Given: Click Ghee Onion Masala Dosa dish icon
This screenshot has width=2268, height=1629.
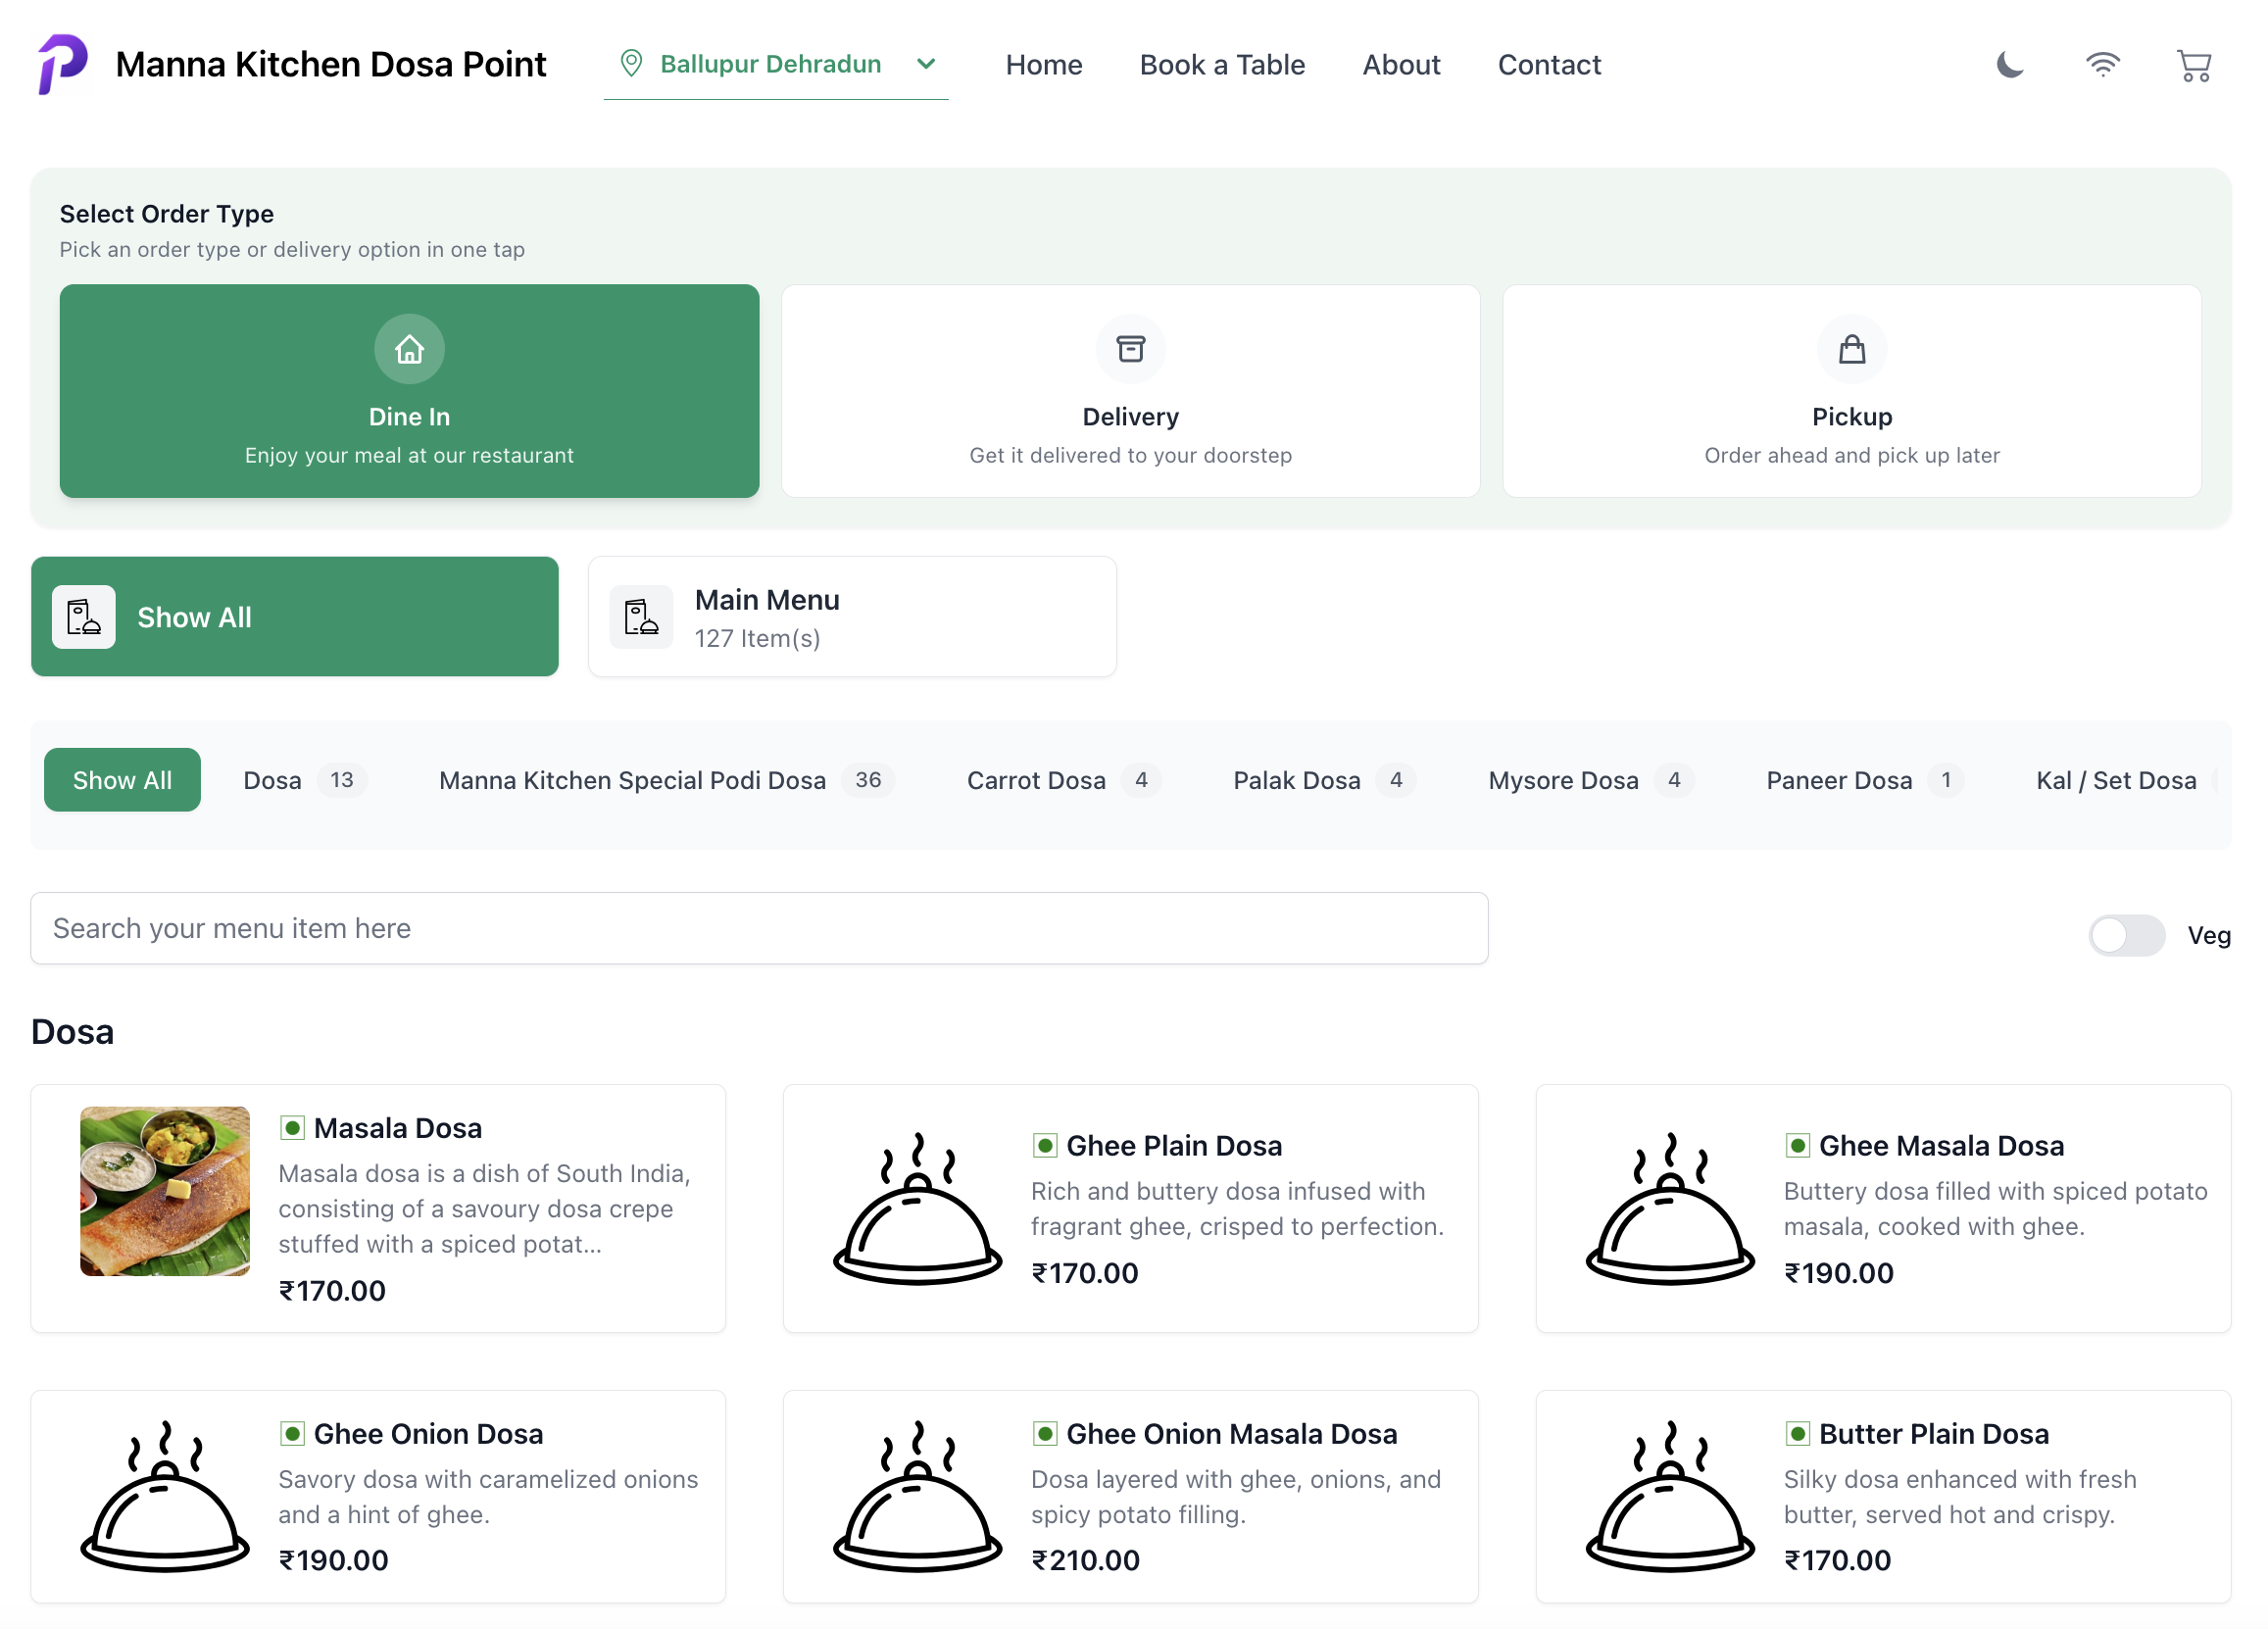Looking at the screenshot, I should 917,1496.
